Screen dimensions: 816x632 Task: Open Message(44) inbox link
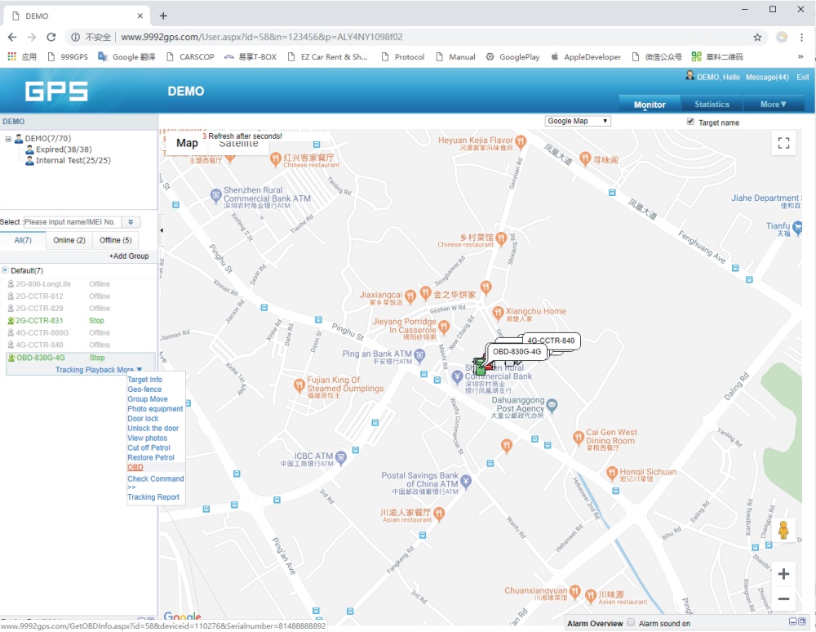click(767, 77)
